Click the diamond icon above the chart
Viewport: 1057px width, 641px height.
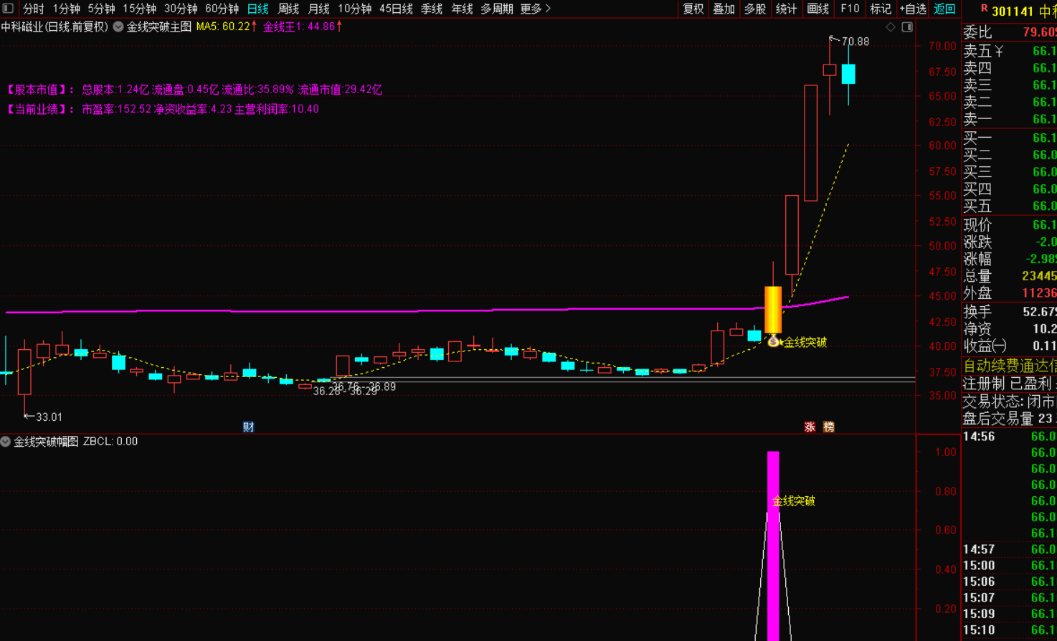[x=891, y=27]
